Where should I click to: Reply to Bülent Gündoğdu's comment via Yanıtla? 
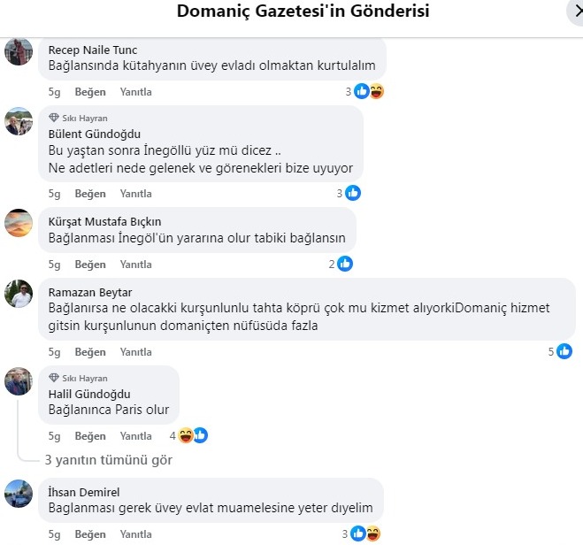click(x=136, y=194)
